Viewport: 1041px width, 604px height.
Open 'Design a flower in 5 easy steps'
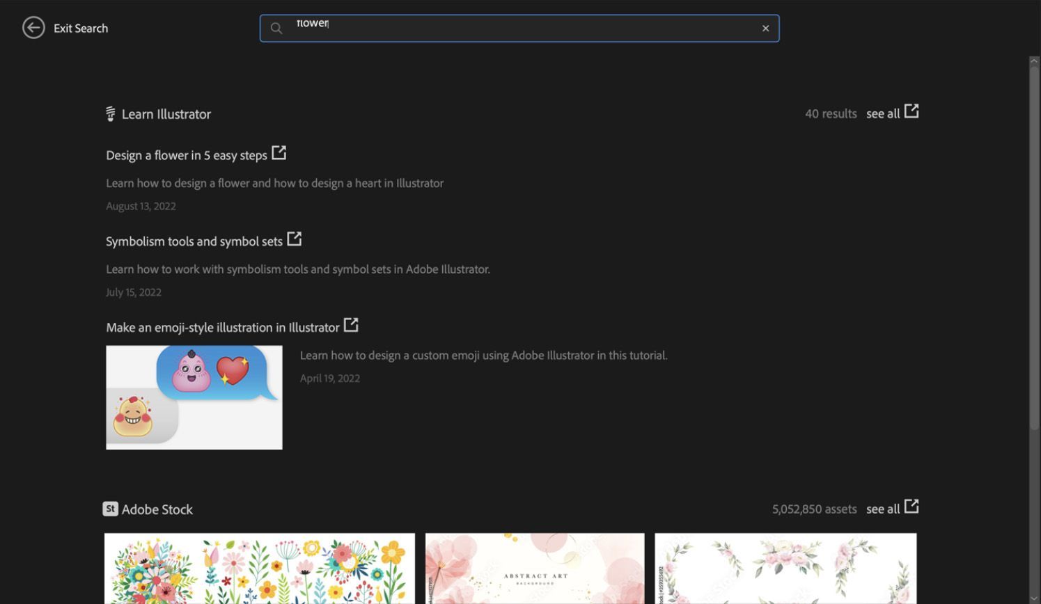point(187,155)
